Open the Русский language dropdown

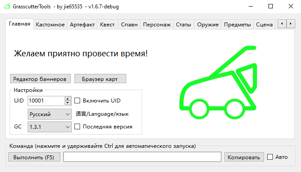(x=50, y=114)
